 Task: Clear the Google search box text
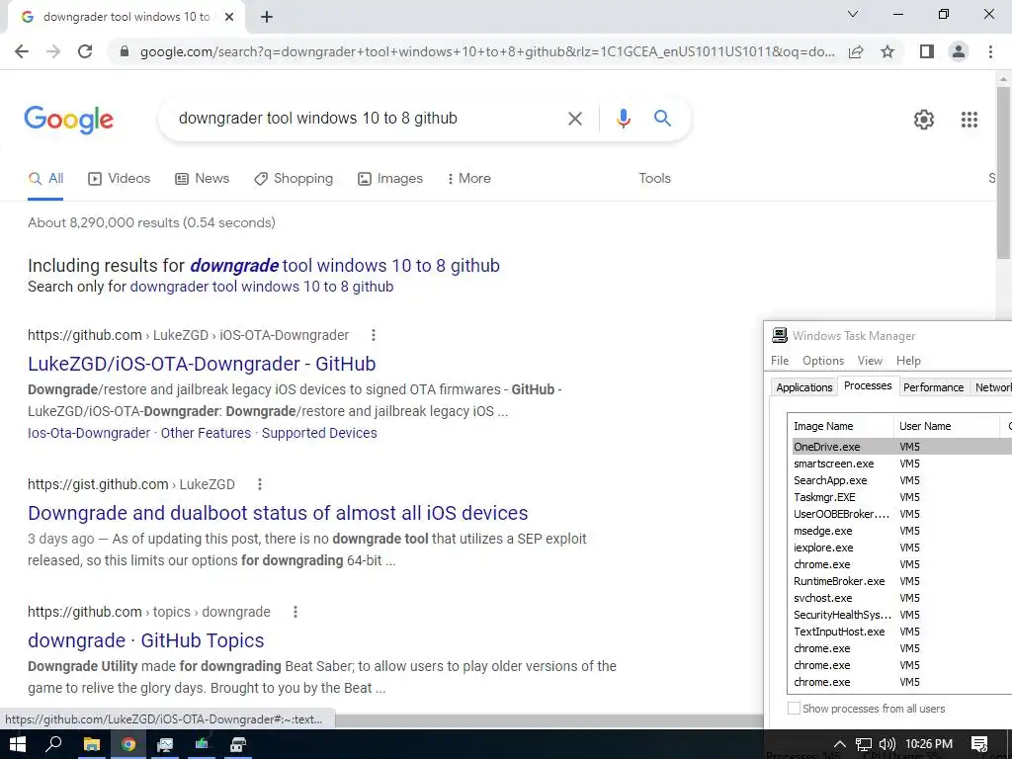point(574,119)
